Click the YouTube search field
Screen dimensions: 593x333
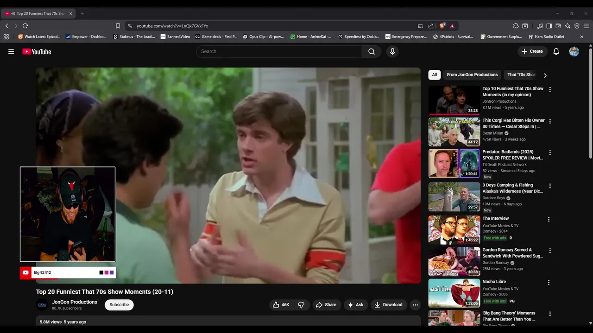(x=279, y=51)
